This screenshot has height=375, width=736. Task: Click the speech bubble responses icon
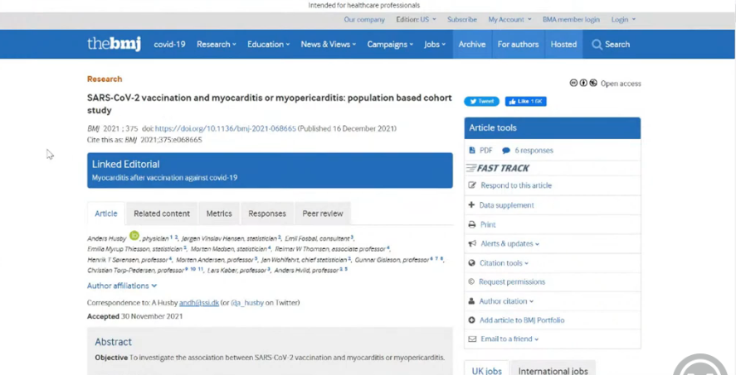tap(506, 151)
